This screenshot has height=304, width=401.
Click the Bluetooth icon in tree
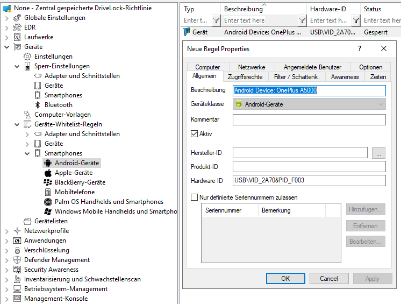(x=38, y=105)
